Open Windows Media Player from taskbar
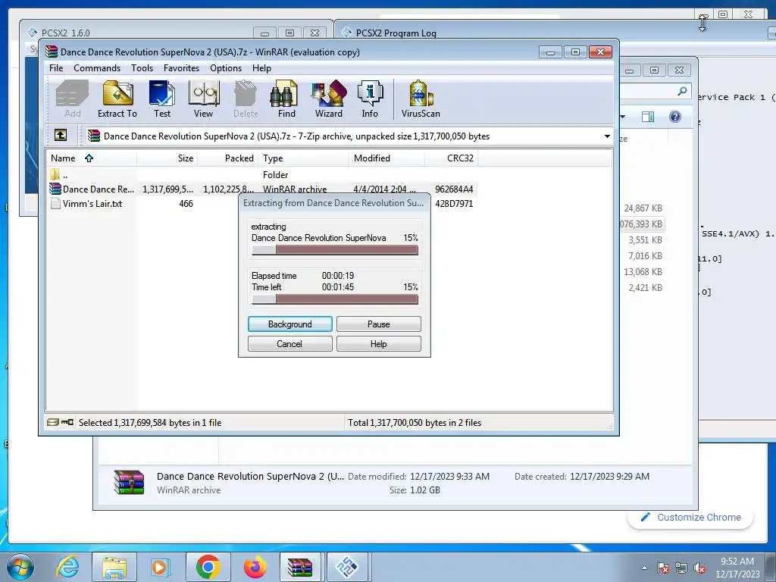Viewport: 776px width, 582px height. click(159, 567)
